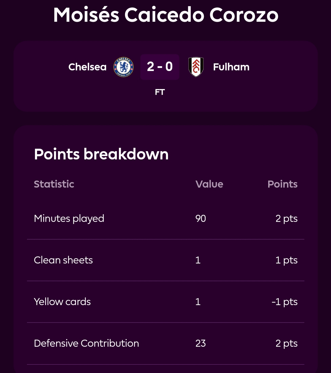Tap the 2 pts for Minutes played
331x373 pixels.
point(287,218)
